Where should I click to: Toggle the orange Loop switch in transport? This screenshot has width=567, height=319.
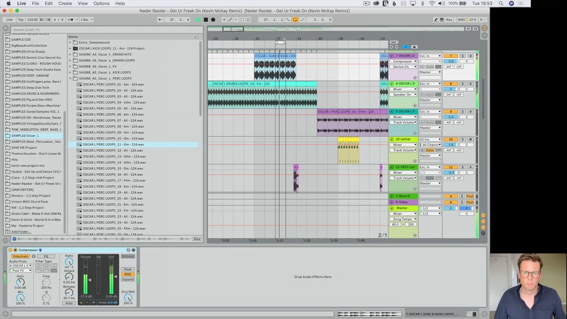coord(295,19)
